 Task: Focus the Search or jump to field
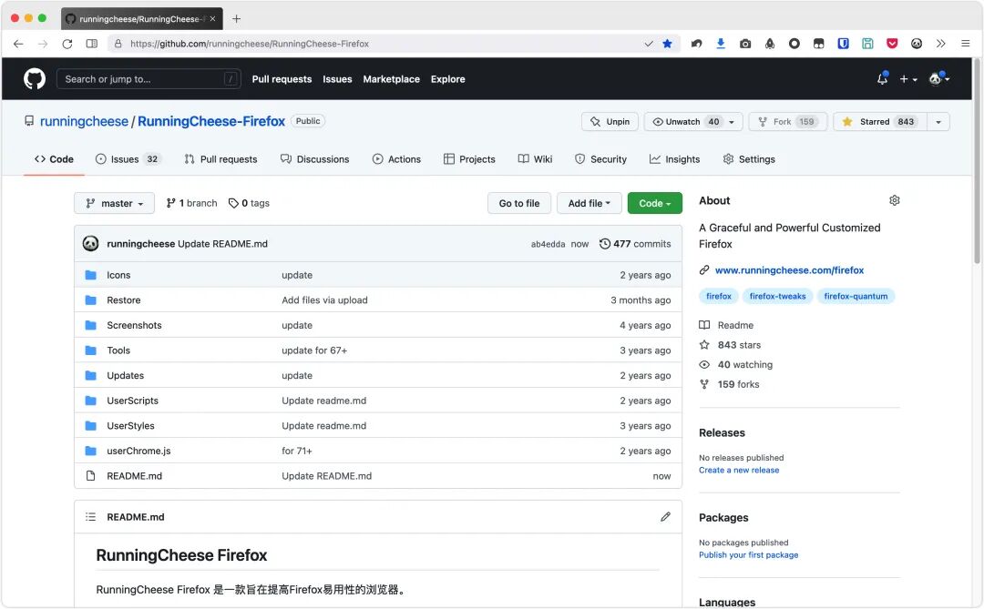click(x=149, y=79)
